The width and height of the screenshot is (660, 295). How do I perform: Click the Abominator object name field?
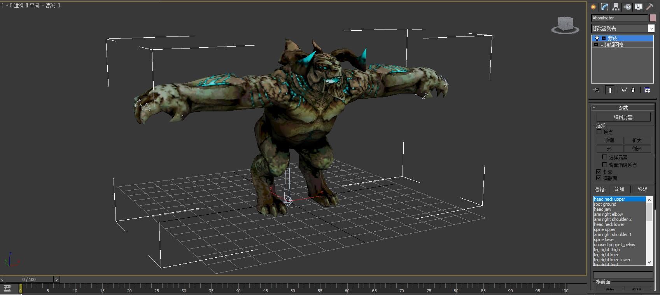tap(620, 18)
